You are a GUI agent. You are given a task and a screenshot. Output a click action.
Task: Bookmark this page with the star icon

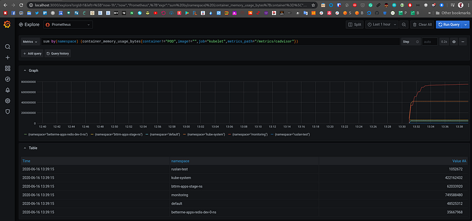point(313,5)
